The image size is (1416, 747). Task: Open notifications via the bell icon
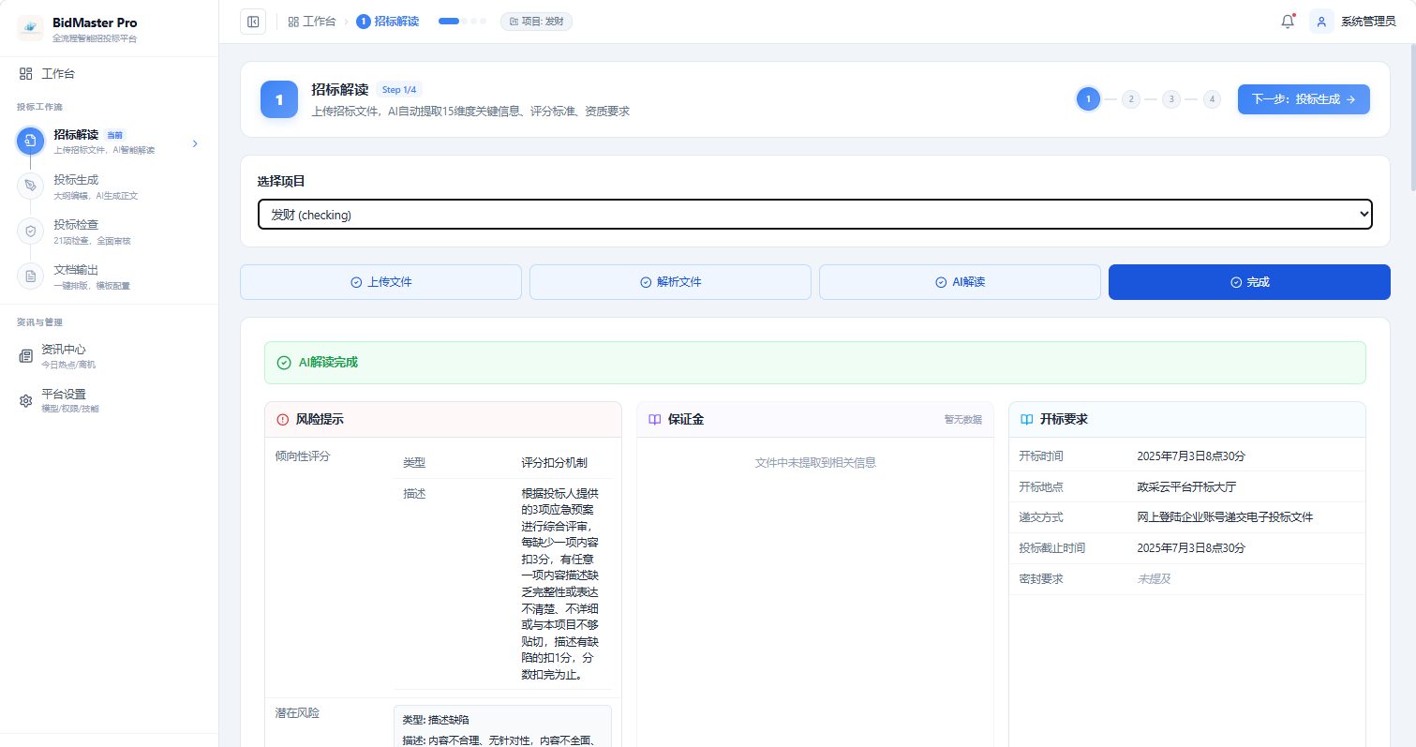tap(1288, 22)
